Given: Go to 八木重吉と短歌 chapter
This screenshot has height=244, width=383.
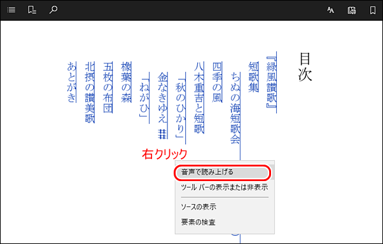Looking at the screenshot, I should (x=199, y=98).
